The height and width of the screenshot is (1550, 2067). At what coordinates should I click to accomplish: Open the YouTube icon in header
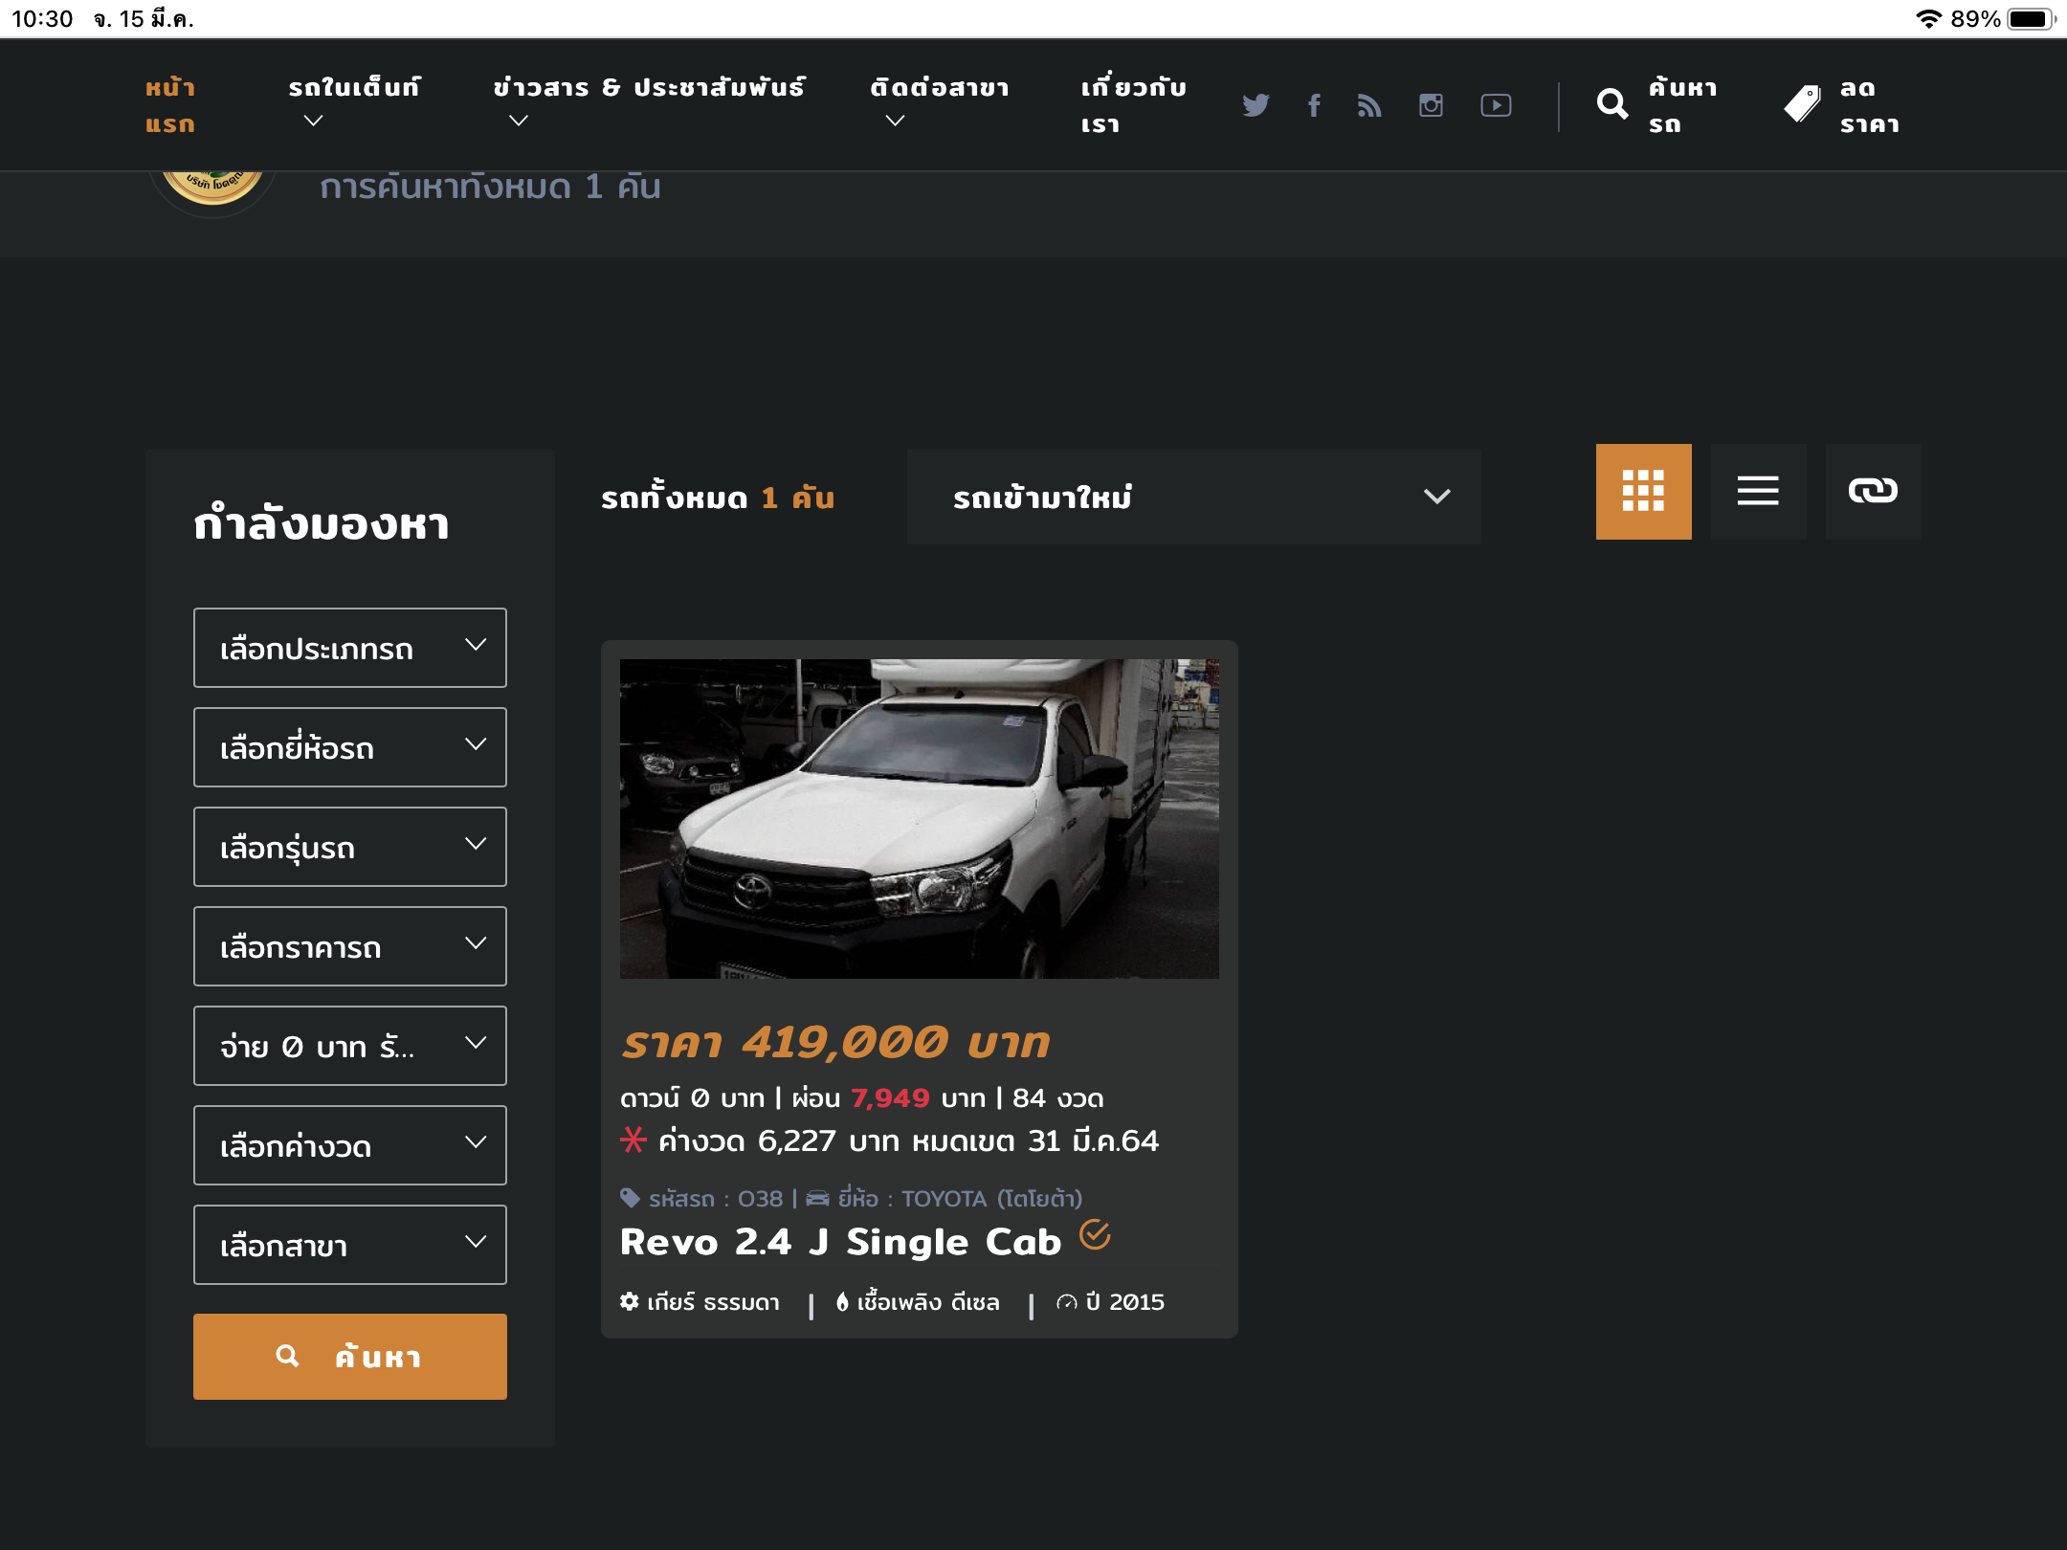click(1496, 105)
